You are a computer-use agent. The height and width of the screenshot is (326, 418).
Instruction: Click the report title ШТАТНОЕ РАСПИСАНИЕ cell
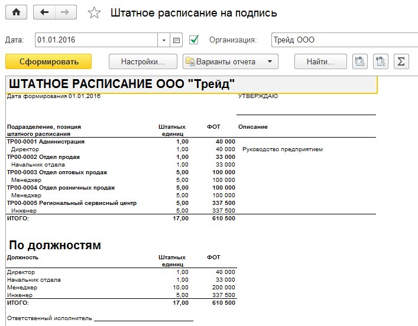click(x=121, y=84)
